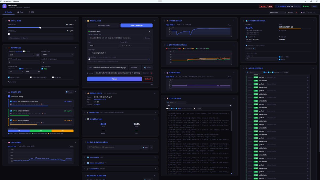Image resolution: width=320 pixels, height=180 pixels.
Task: Click the Parallel Slots slider
Action: point(118,59)
